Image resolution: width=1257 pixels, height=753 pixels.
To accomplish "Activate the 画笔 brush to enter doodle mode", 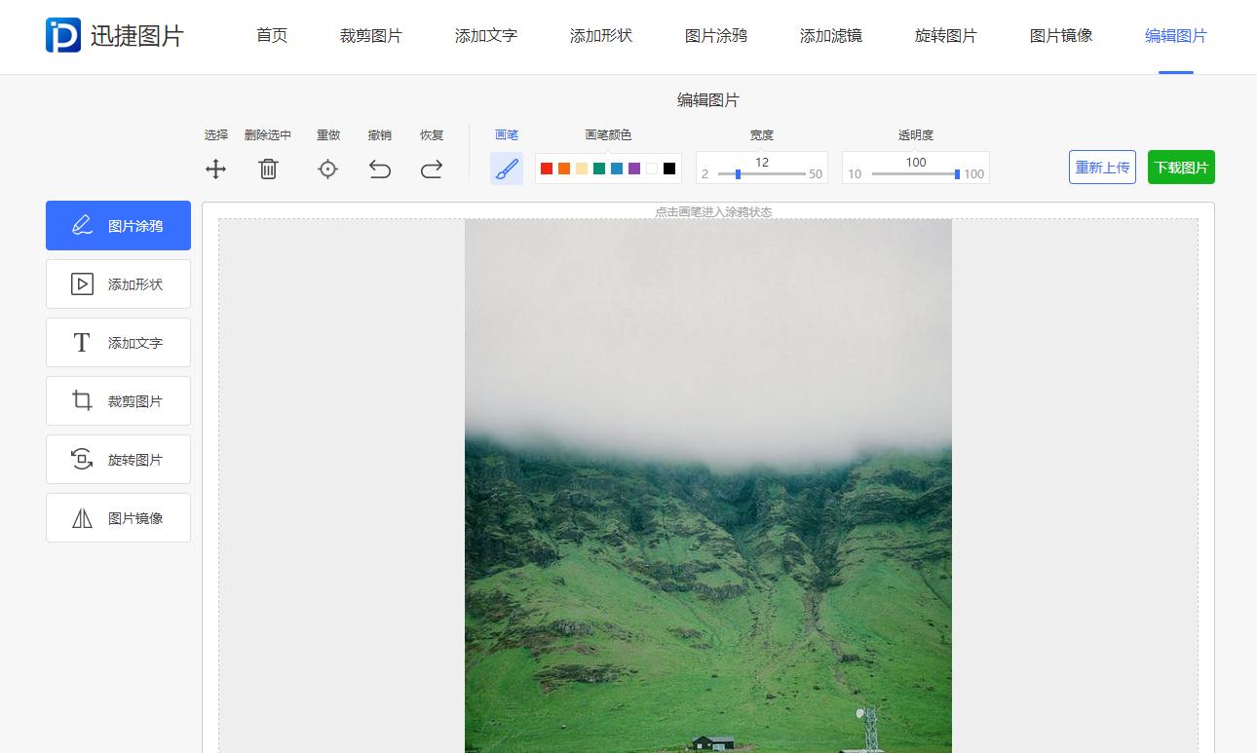I will [x=507, y=168].
